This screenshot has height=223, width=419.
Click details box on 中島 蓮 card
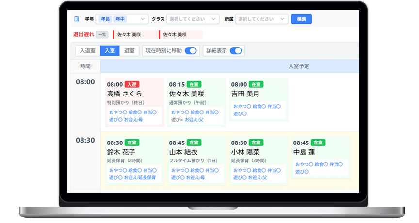tap(321, 168)
